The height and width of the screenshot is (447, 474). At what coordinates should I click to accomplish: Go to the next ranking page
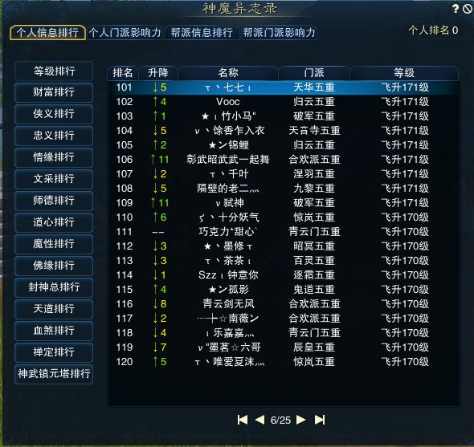(300, 420)
